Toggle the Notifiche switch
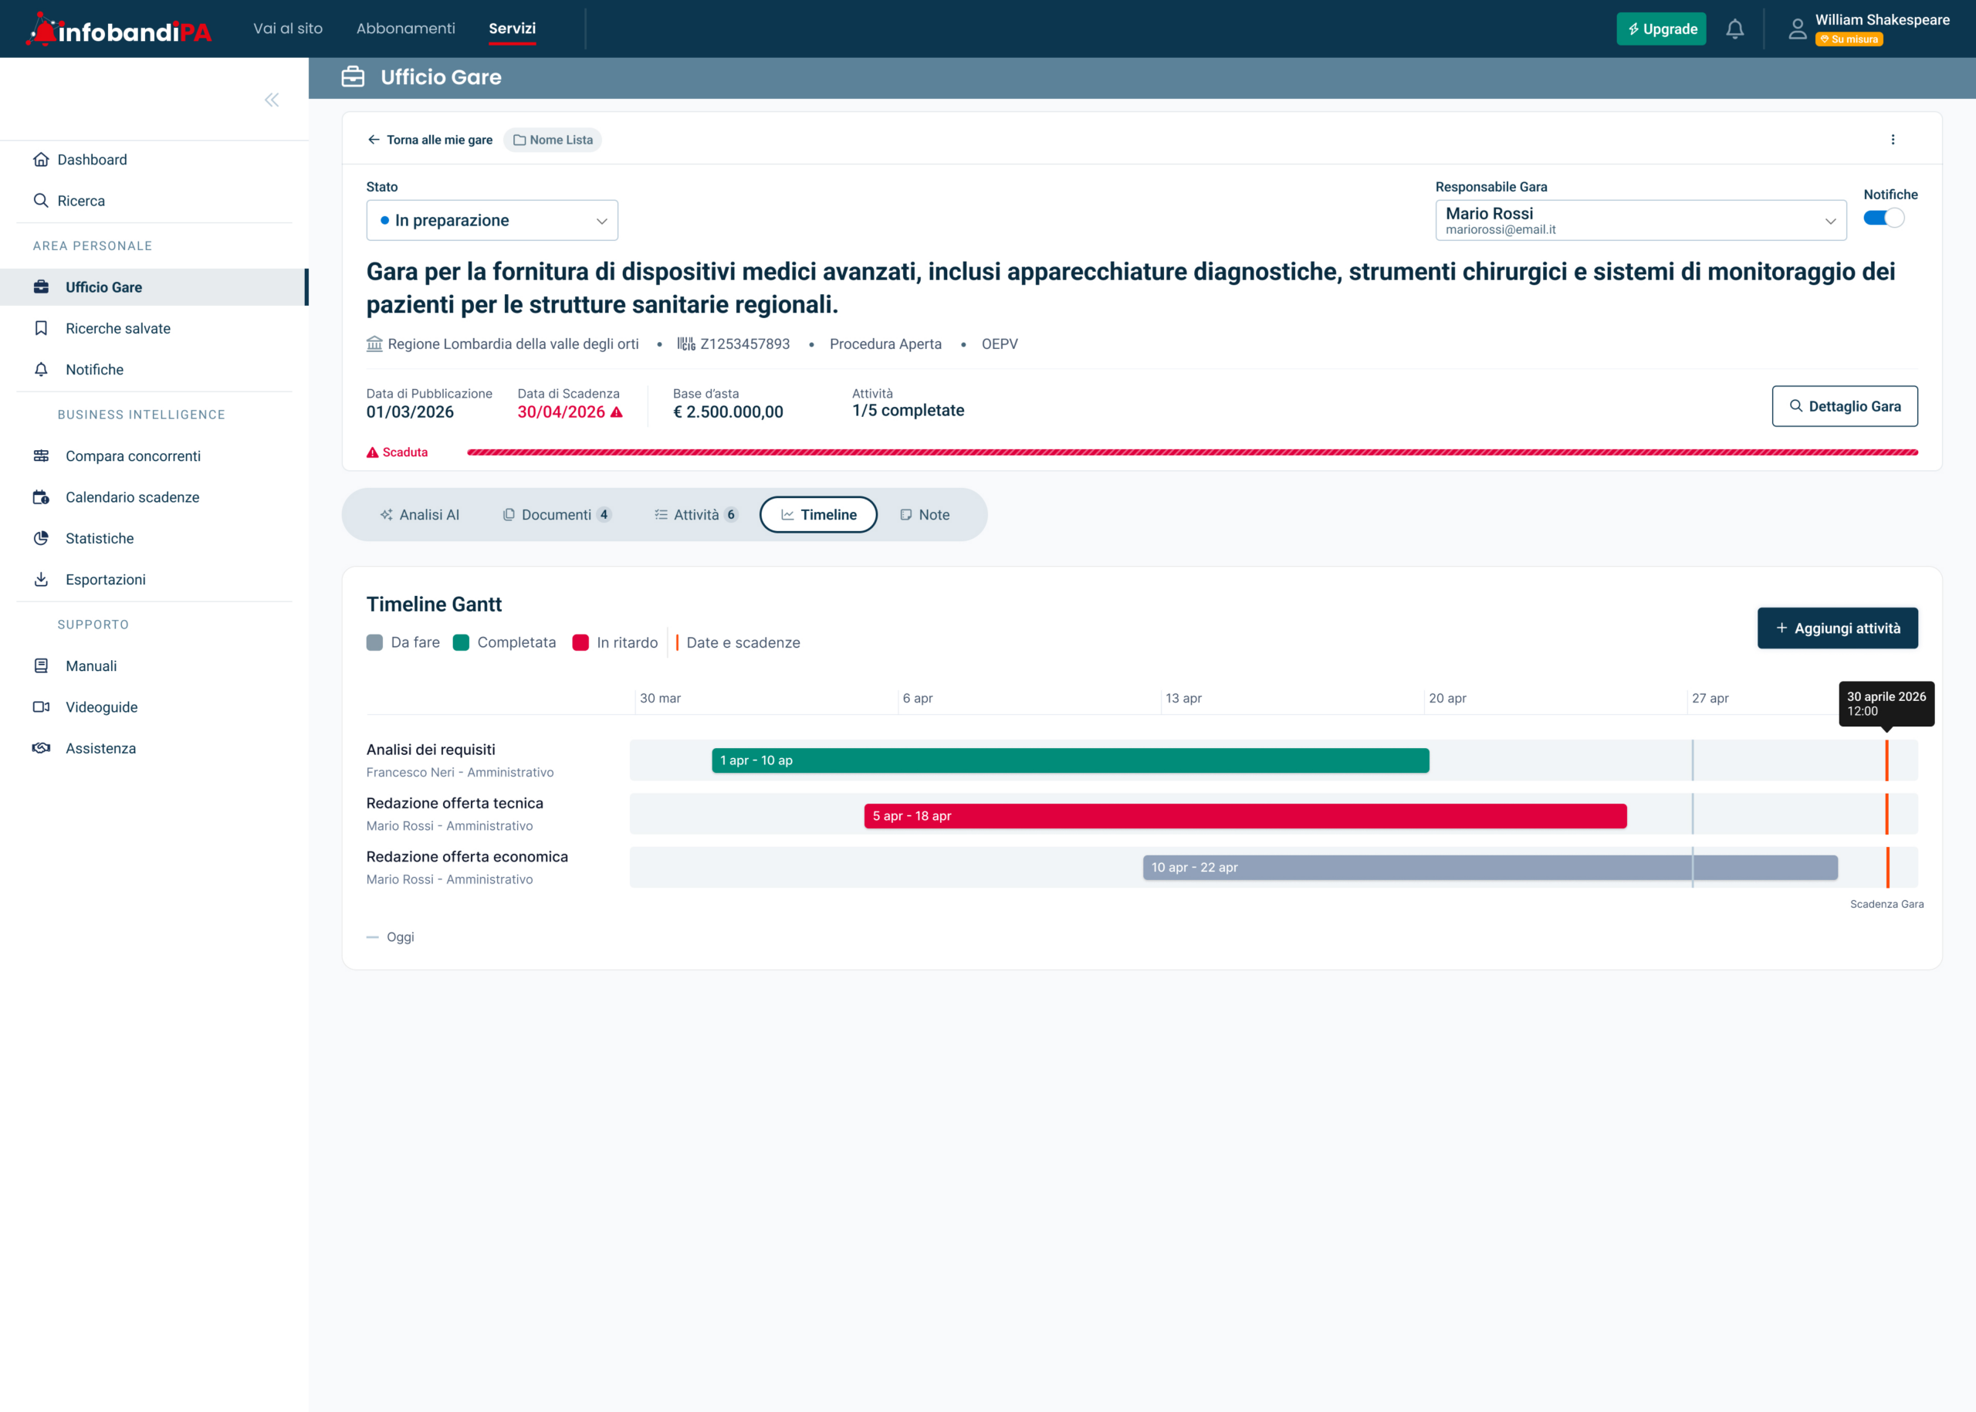 (1884, 218)
